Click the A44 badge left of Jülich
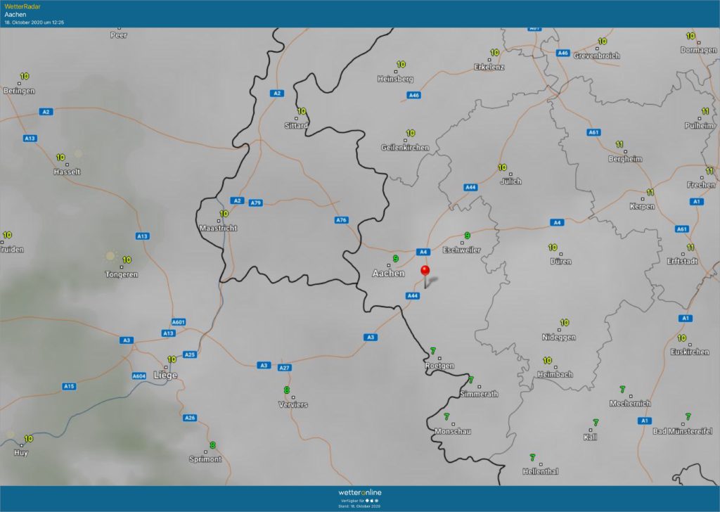The height and width of the screenshot is (512, 720). pos(470,187)
